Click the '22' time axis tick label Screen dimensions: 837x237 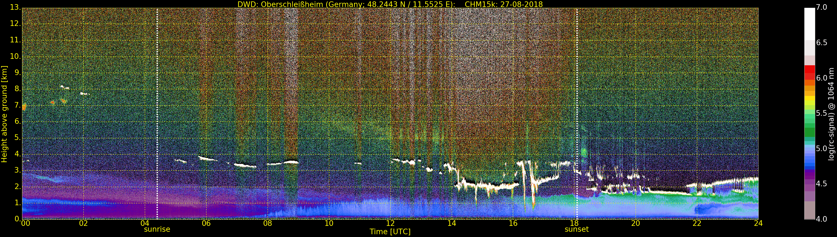point(697,223)
